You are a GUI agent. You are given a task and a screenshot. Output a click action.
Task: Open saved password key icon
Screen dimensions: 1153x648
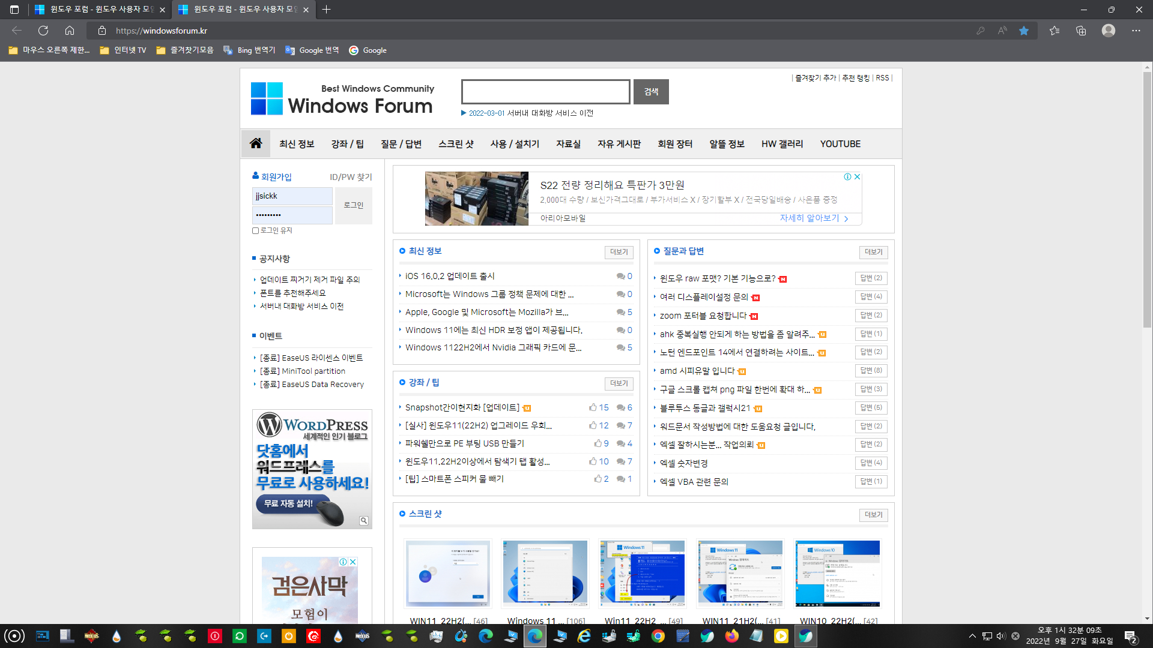[981, 31]
